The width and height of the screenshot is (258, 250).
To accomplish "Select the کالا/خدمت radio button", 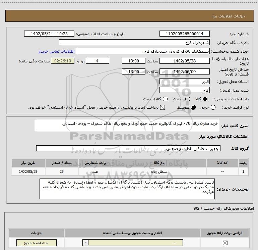I will (x=165, y=99).
